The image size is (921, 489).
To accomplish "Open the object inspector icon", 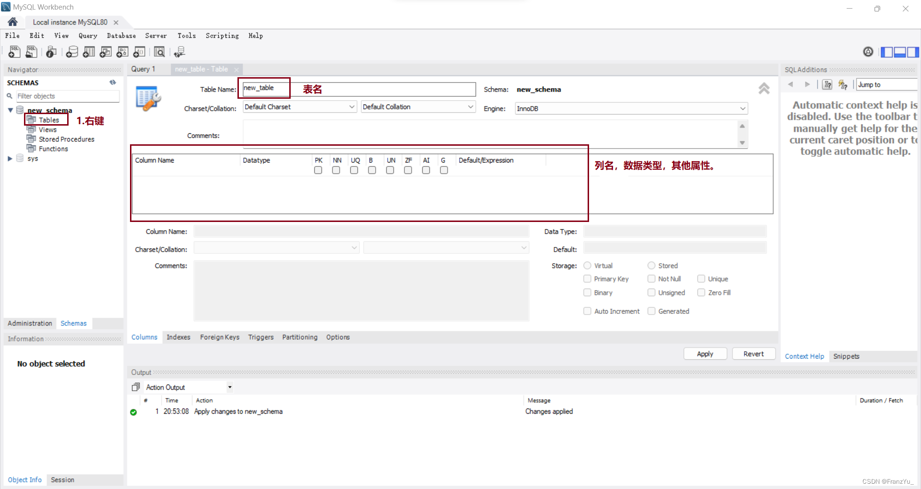I will point(51,52).
